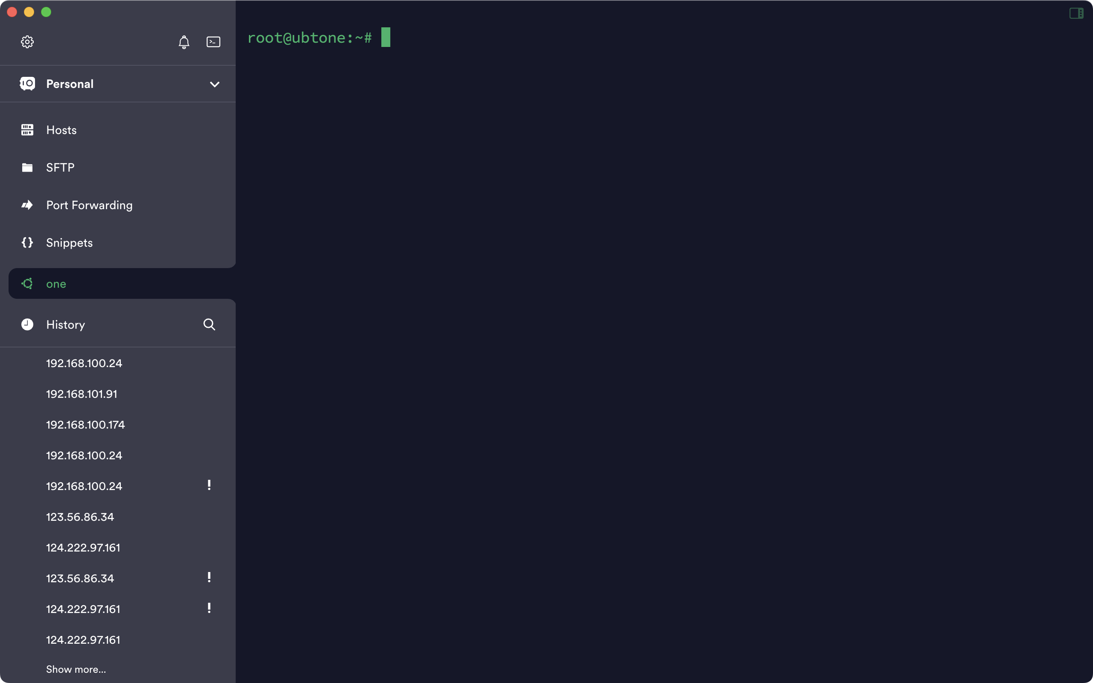Open local terminal via the terminal icon
The width and height of the screenshot is (1093, 683).
pyautogui.click(x=213, y=42)
